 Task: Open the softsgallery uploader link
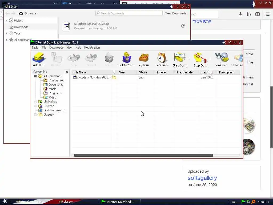click(202, 178)
